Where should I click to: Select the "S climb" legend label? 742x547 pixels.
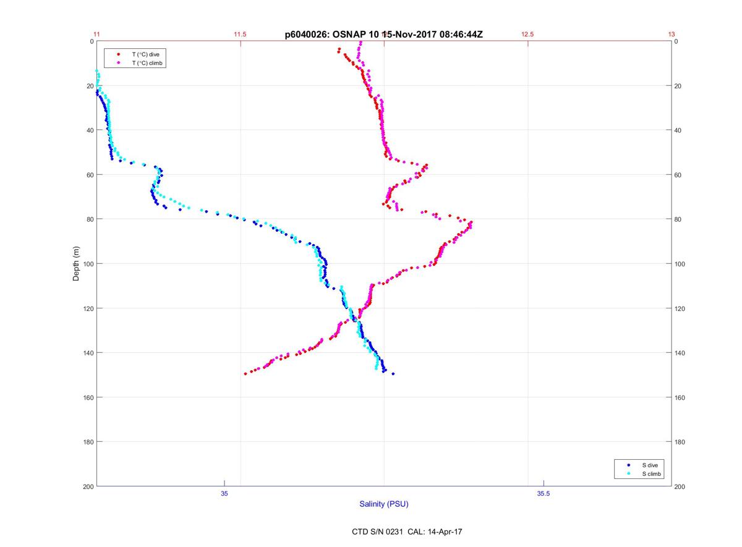pyautogui.click(x=652, y=473)
